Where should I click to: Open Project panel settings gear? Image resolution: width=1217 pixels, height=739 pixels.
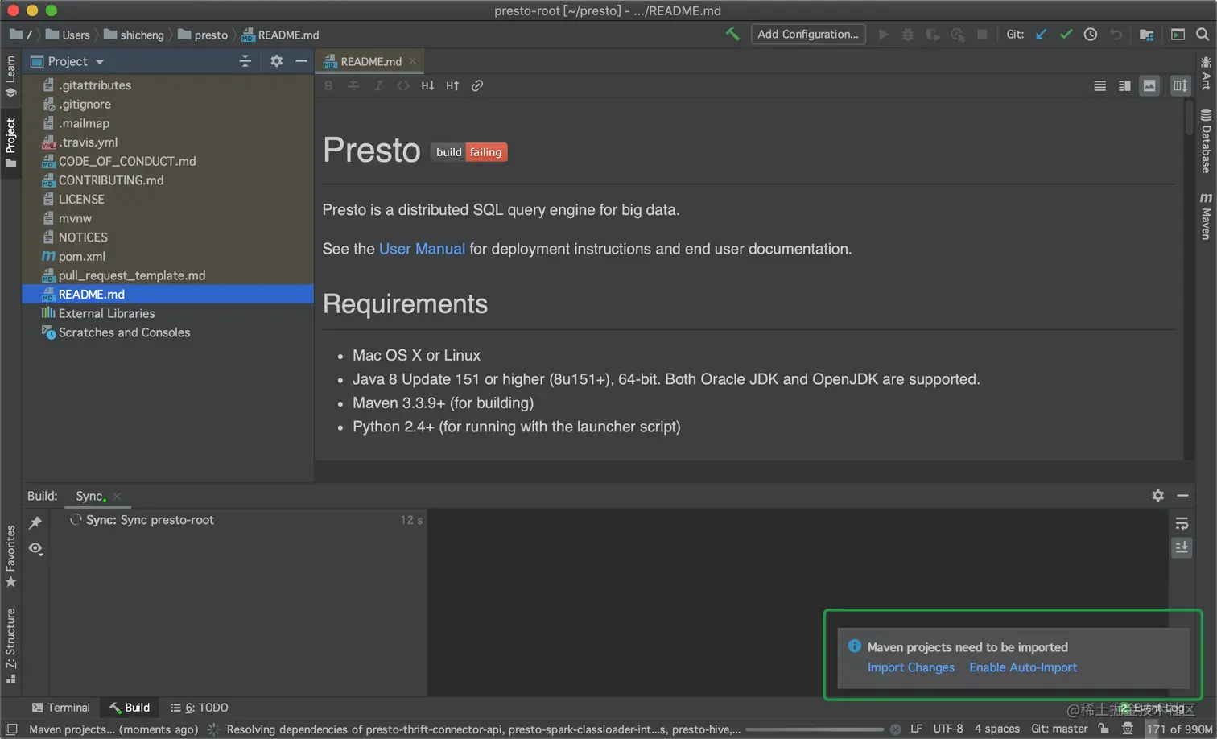(276, 61)
